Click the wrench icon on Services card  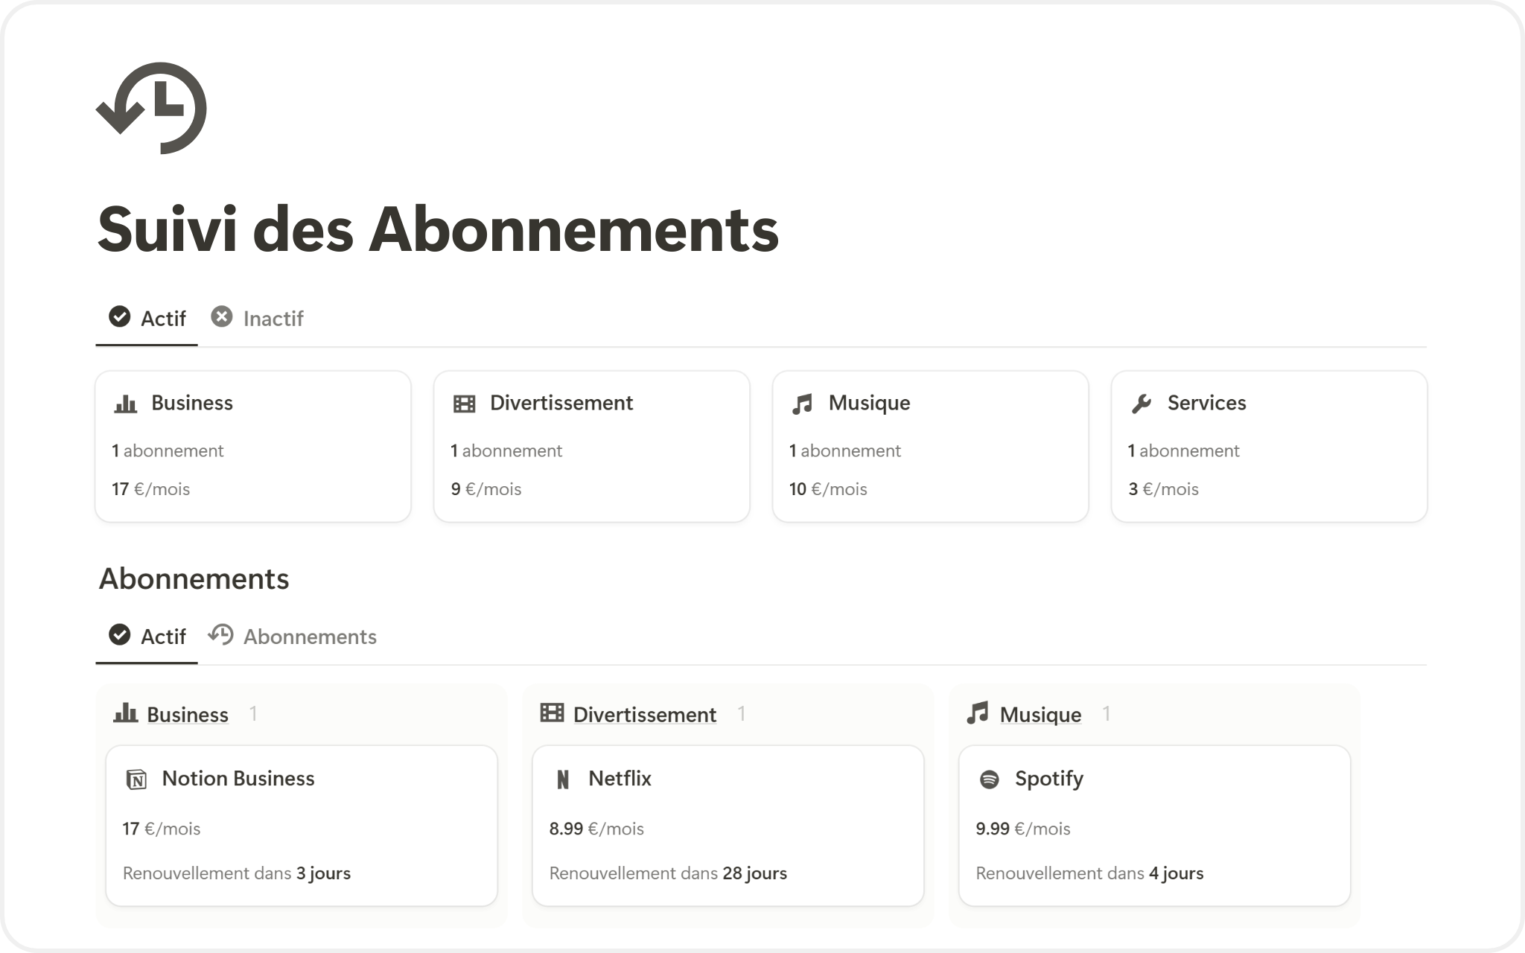point(1141,404)
